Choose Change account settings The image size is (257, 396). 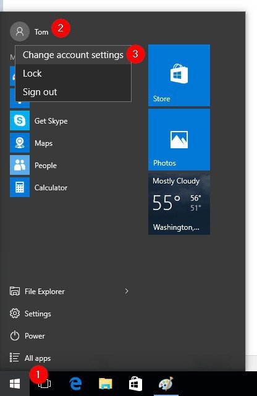(x=74, y=55)
